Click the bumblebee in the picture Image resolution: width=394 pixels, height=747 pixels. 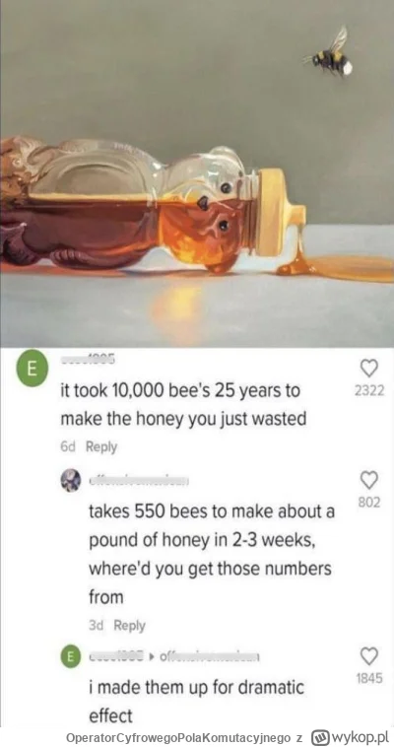pyautogui.click(x=330, y=54)
